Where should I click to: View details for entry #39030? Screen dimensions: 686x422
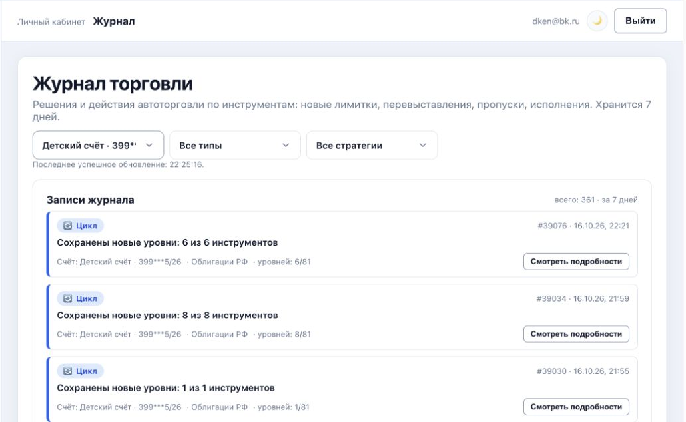(576, 407)
